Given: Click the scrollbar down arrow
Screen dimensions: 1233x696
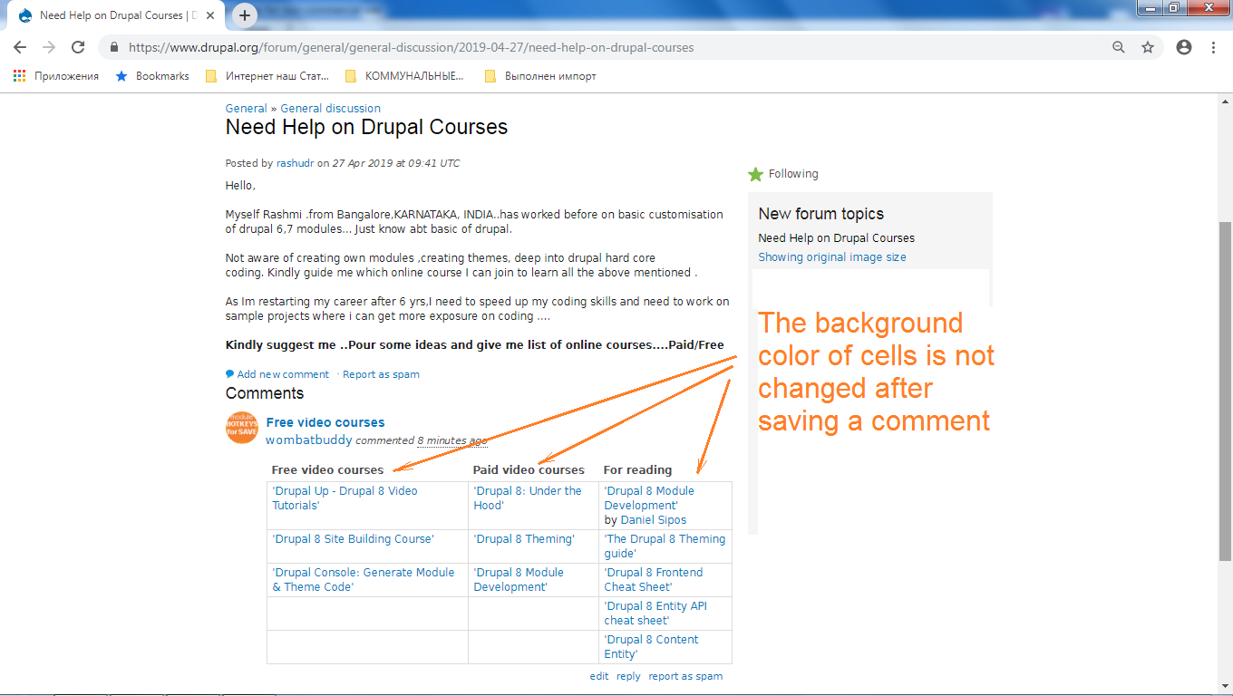Looking at the screenshot, I should [x=1225, y=686].
